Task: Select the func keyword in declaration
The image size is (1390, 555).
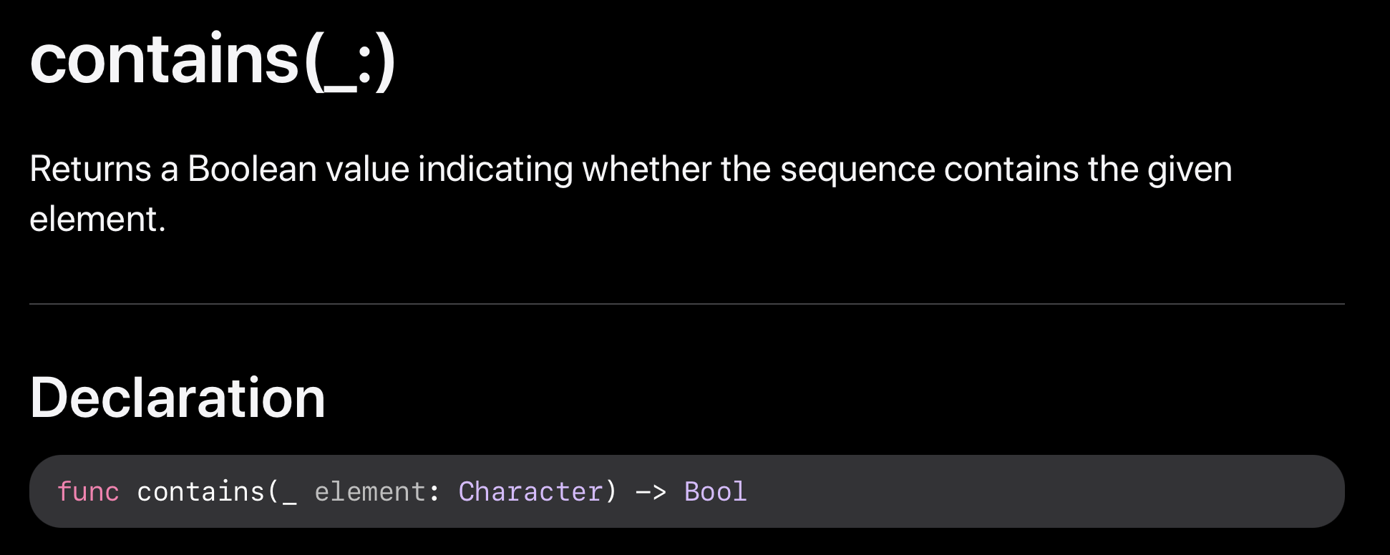Action: point(88,491)
